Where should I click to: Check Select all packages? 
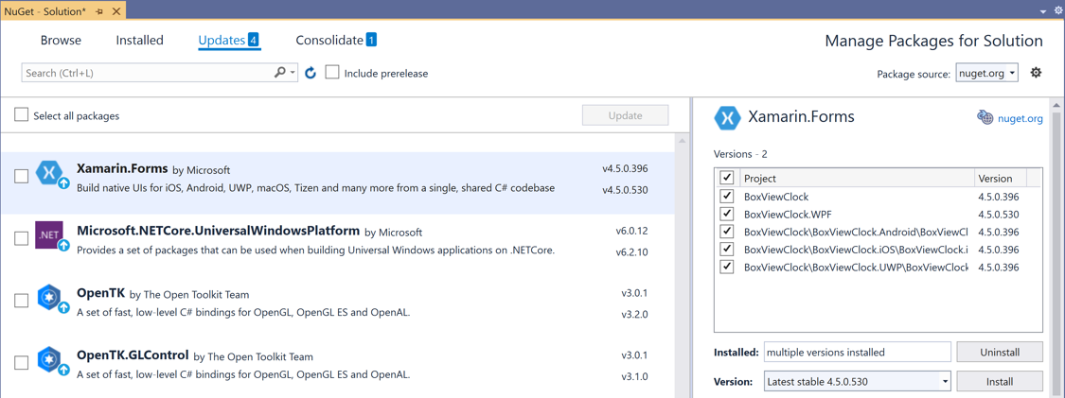click(22, 115)
